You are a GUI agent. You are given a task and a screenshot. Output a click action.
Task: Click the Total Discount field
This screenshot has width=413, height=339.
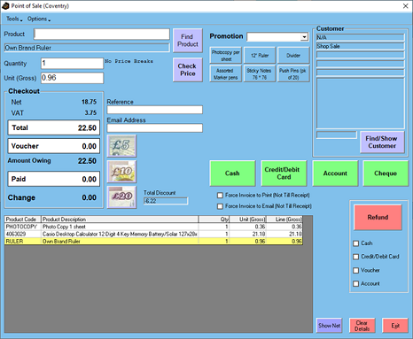[166, 201]
